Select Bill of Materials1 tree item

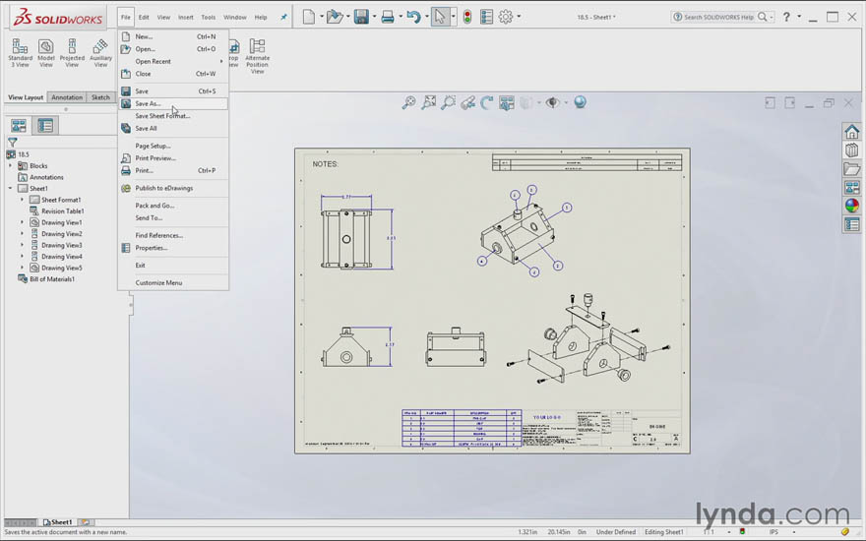46,278
